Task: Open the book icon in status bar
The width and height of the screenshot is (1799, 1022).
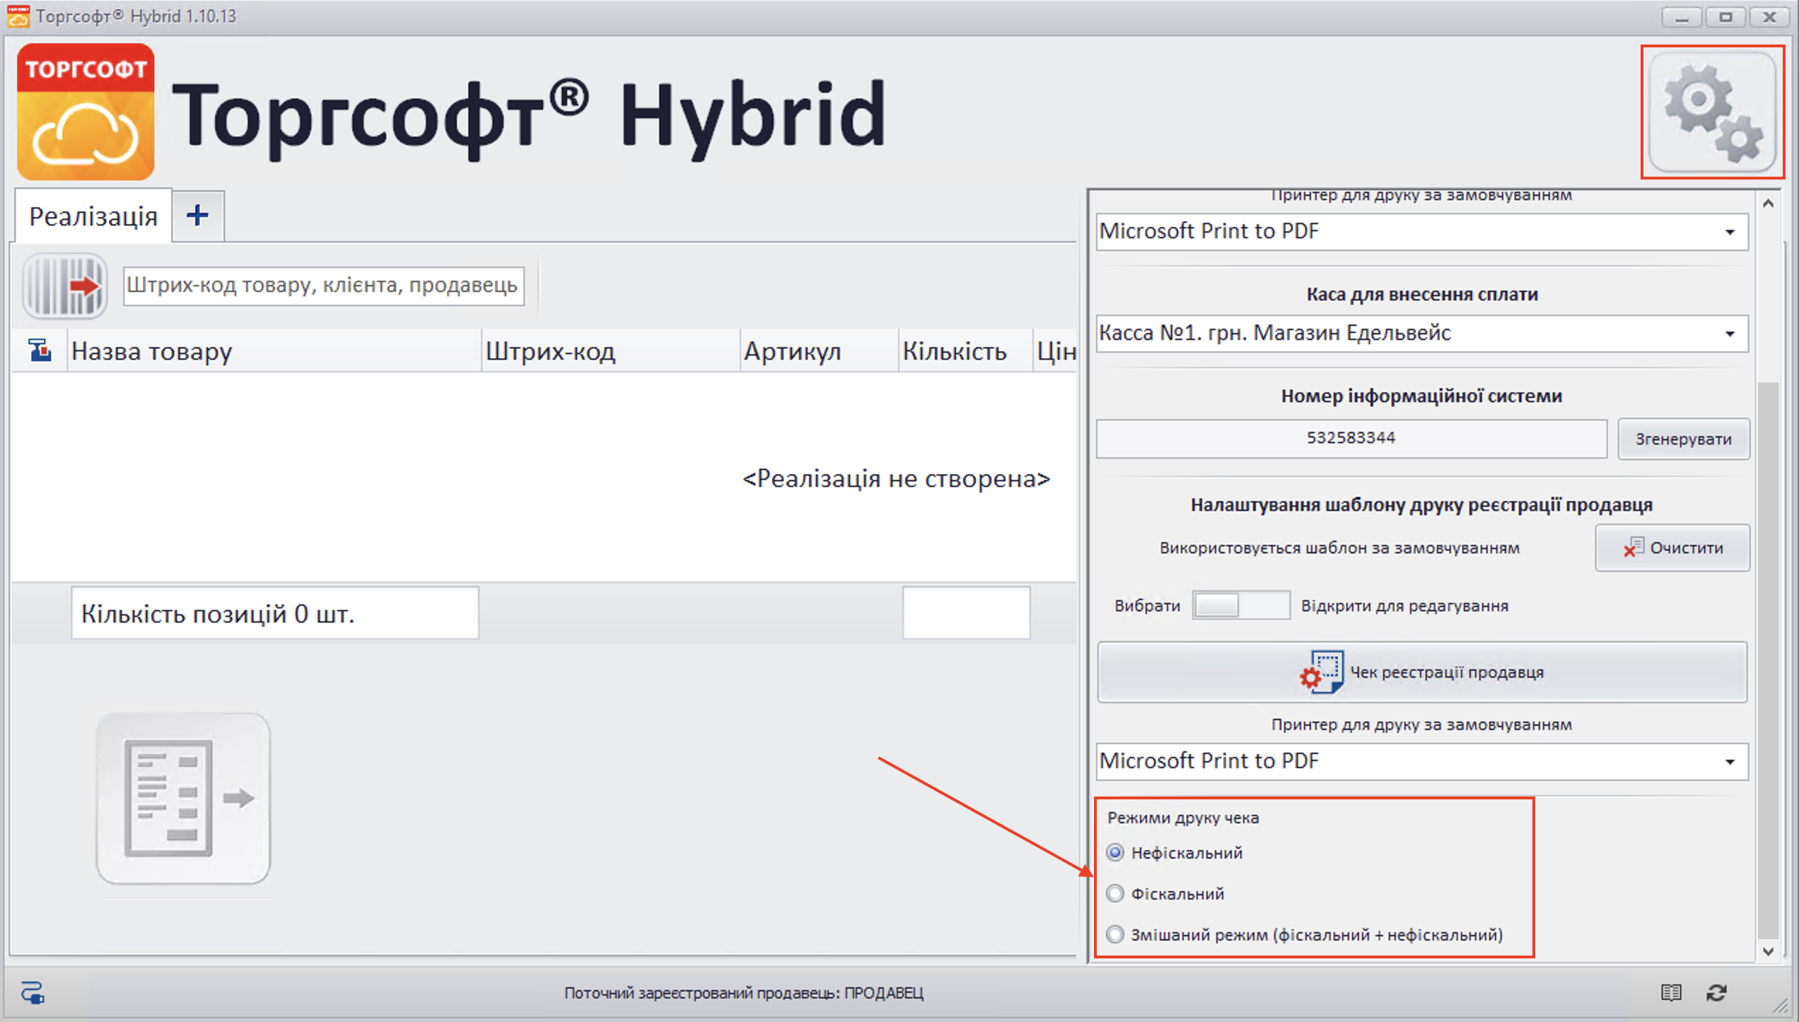Action: tap(1671, 992)
